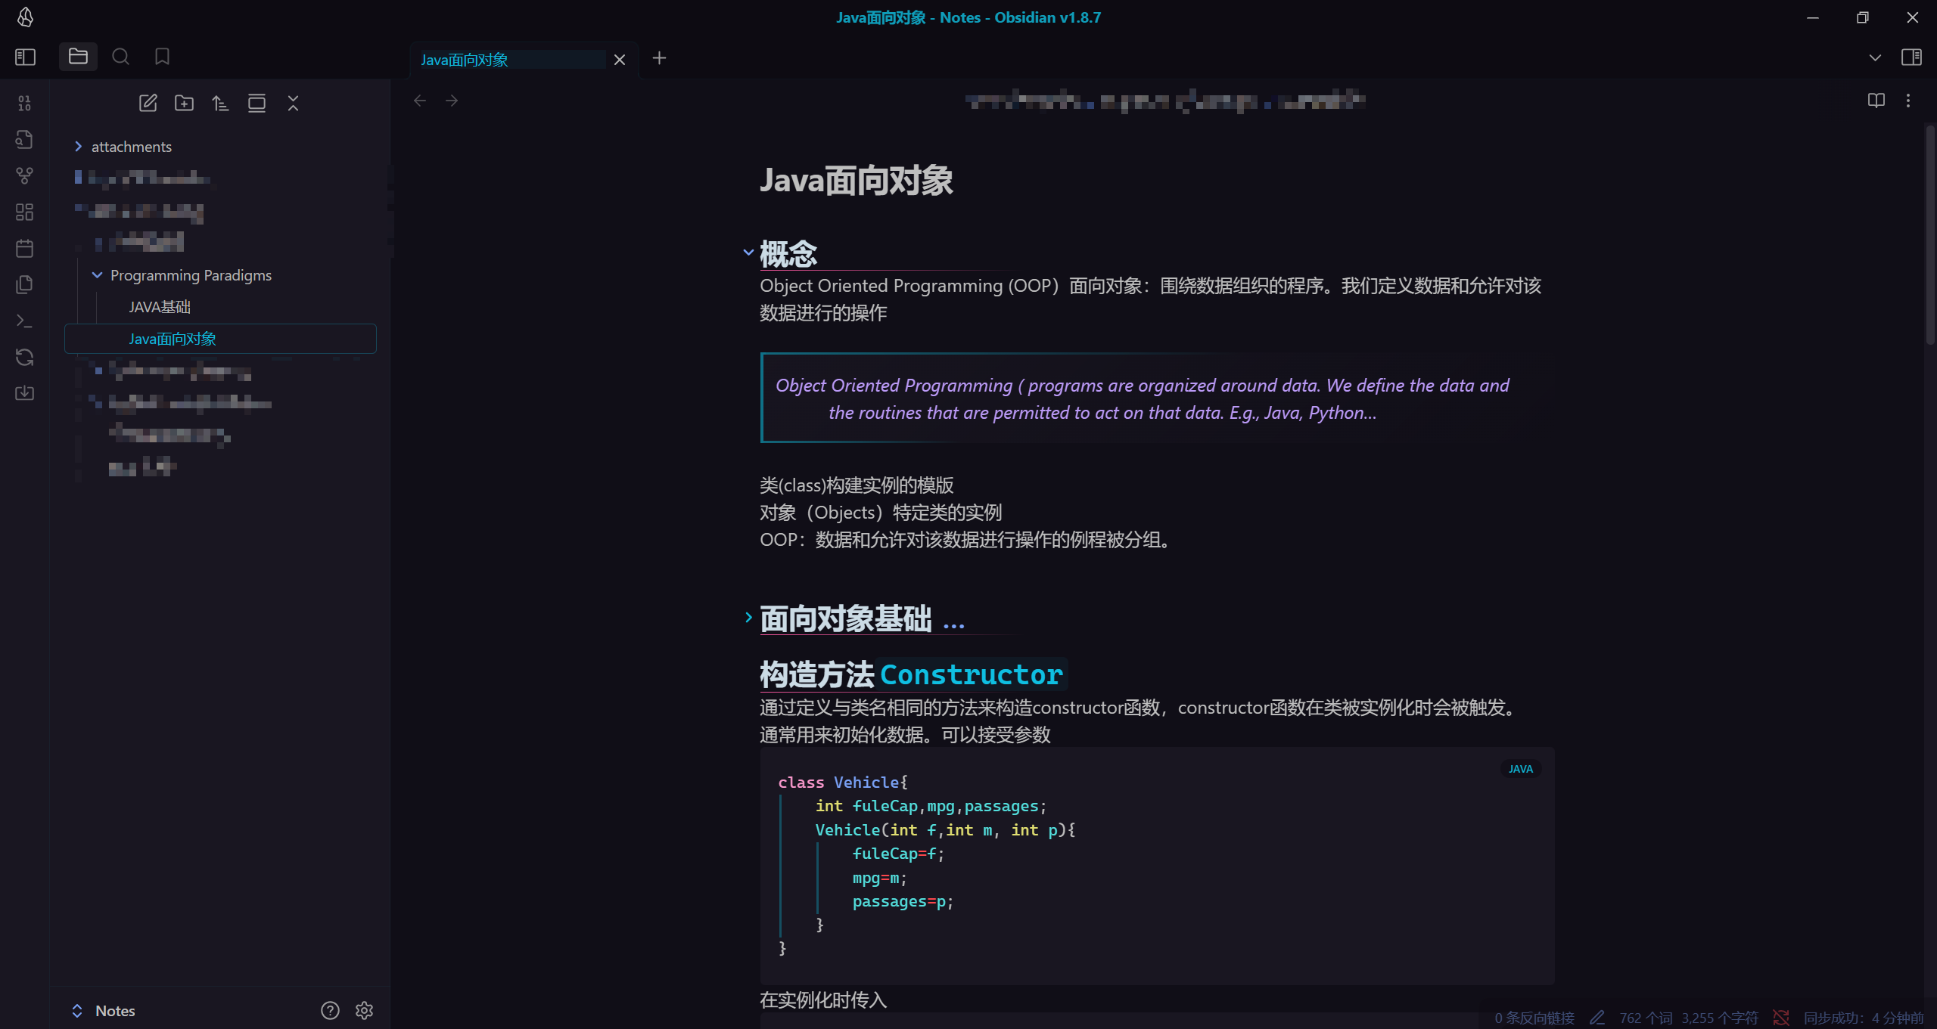
Task: Navigate forward in note history
Action: pos(452,101)
